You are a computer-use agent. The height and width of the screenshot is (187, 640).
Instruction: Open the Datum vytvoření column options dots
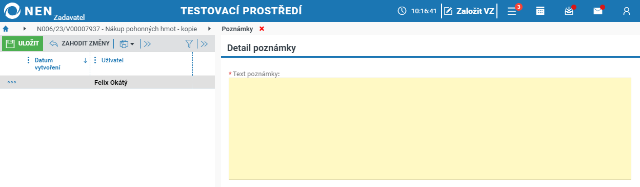coord(28,60)
